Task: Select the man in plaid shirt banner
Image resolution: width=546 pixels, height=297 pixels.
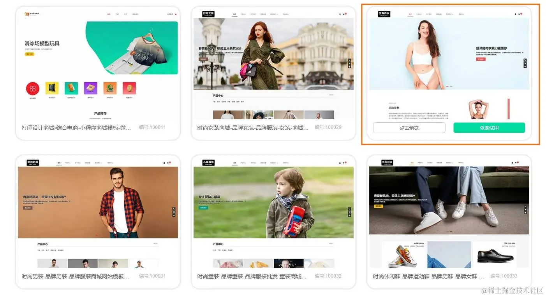Action: coord(98,202)
